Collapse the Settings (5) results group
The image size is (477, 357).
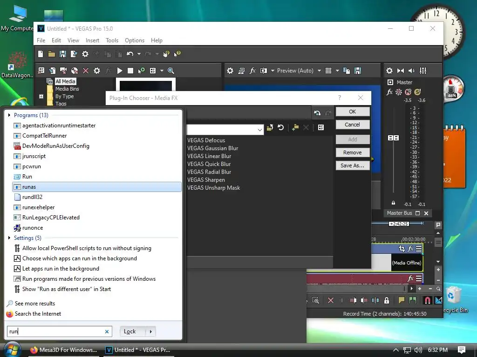click(9, 238)
